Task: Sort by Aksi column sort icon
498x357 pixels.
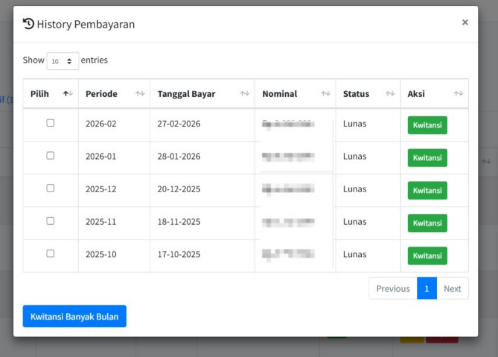Action: click(x=458, y=94)
